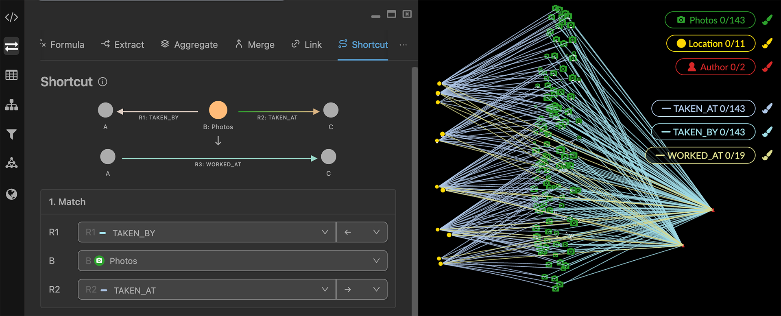
Task: Open the code editor icon in sidebar
Action: 11,17
